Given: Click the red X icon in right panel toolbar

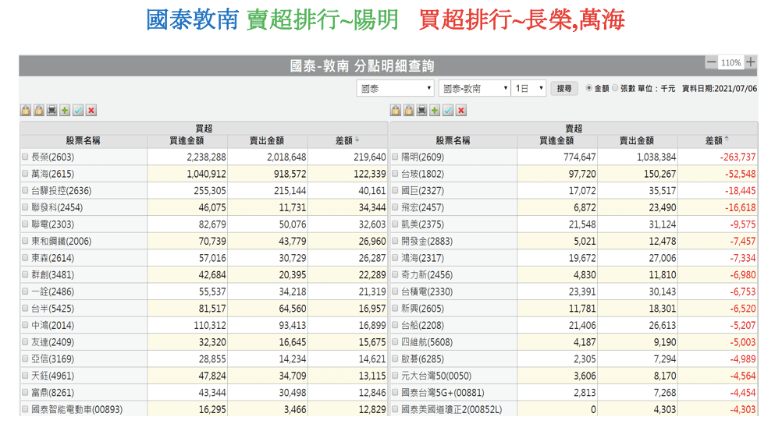Looking at the screenshot, I should (461, 111).
